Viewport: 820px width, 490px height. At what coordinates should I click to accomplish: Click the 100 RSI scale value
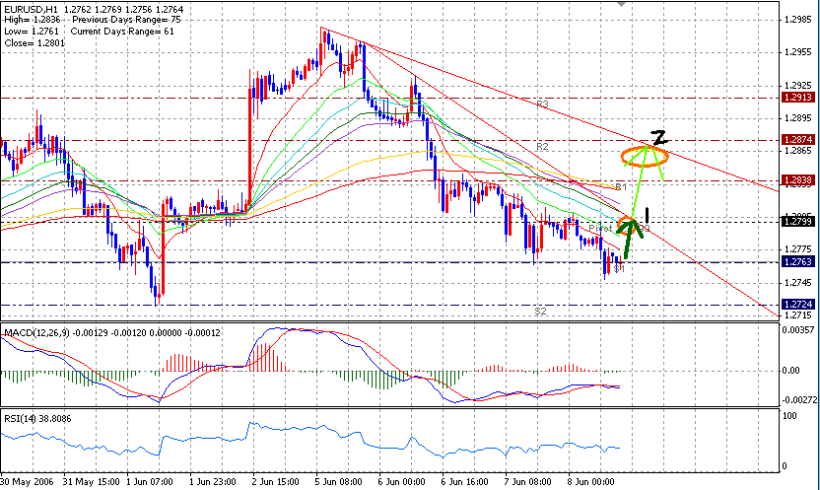point(789,415)
